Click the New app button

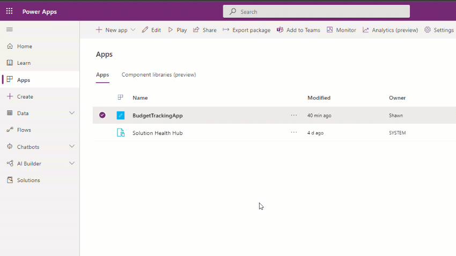pyautogui.click(x=112, y=30)
